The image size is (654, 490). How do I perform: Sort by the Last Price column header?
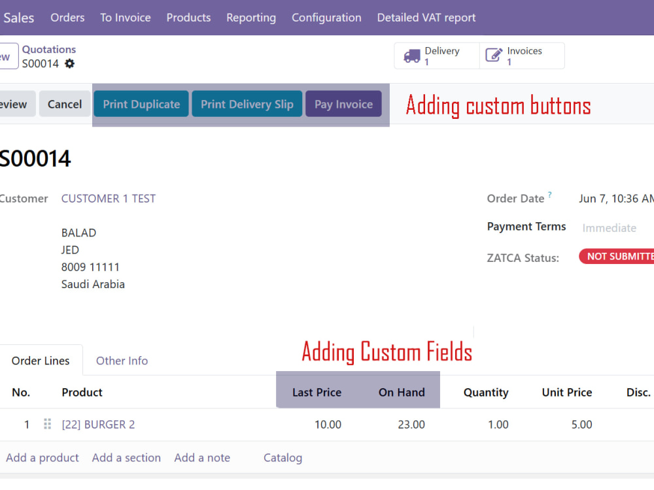pyautogui.click(x=317, y=392)
